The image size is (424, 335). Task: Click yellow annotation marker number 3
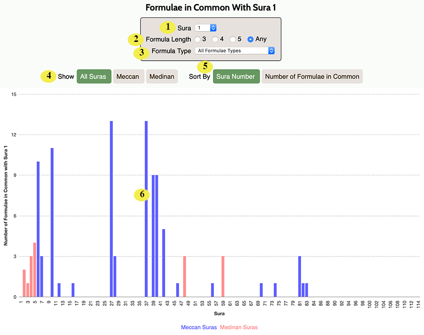(141, 53)
